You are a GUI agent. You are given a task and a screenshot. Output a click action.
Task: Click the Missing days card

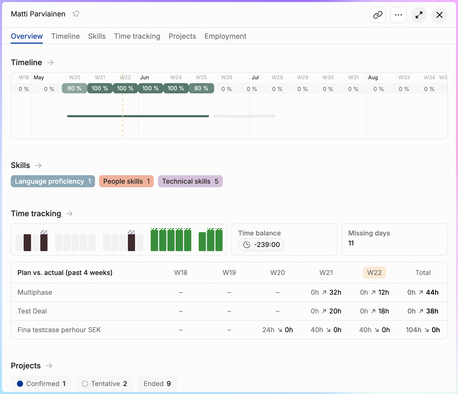tap(395, 240)
